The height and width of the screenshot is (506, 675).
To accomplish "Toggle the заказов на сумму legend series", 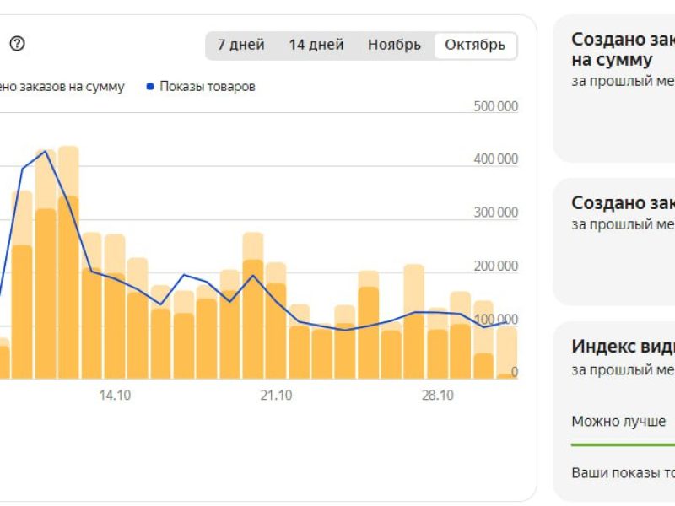I will pyautogui.click(x=62, y=86).
